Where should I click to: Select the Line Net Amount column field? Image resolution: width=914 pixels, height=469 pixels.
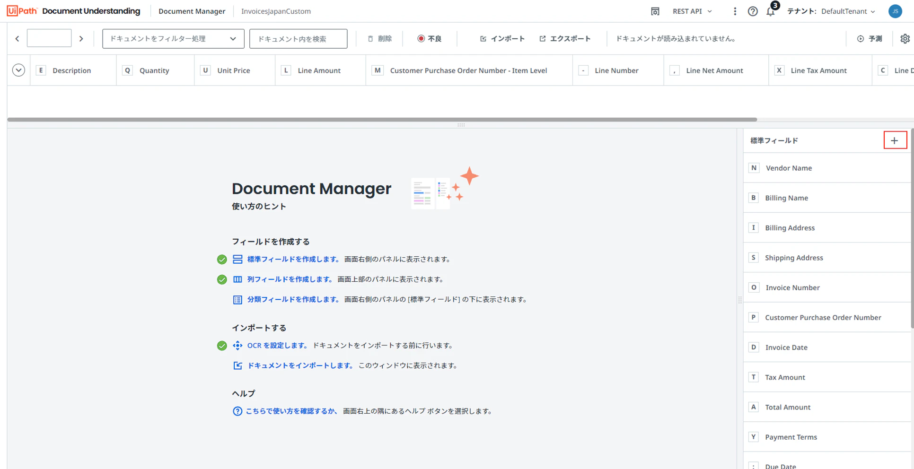click(x=716, y=70)
